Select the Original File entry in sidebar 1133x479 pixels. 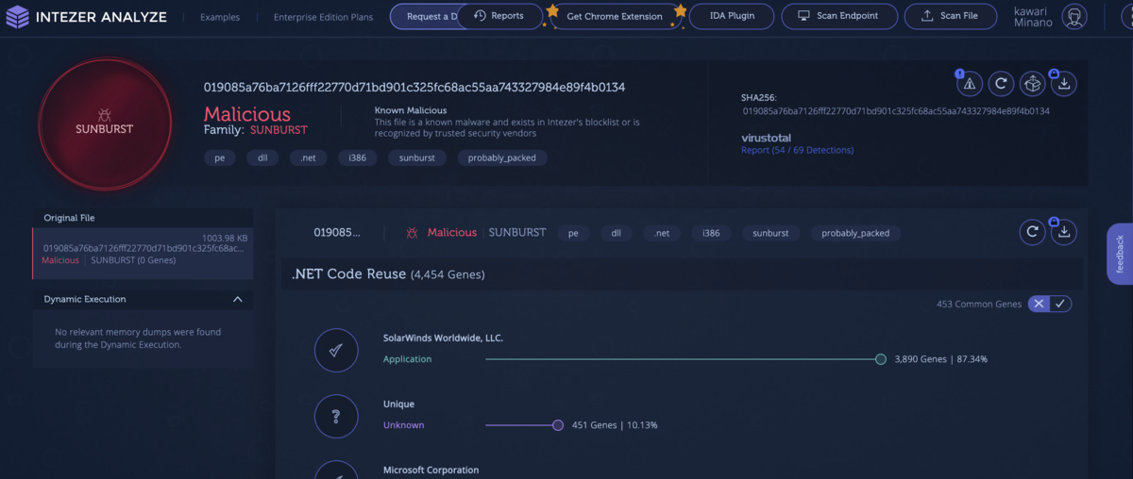[x=143, y=253]
